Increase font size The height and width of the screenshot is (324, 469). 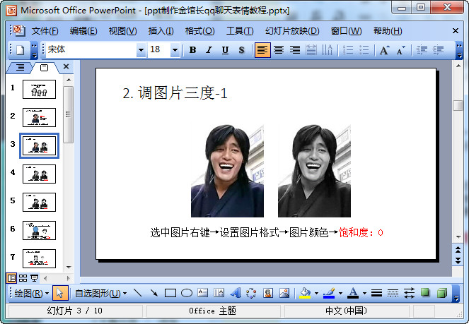click(385, 50)
